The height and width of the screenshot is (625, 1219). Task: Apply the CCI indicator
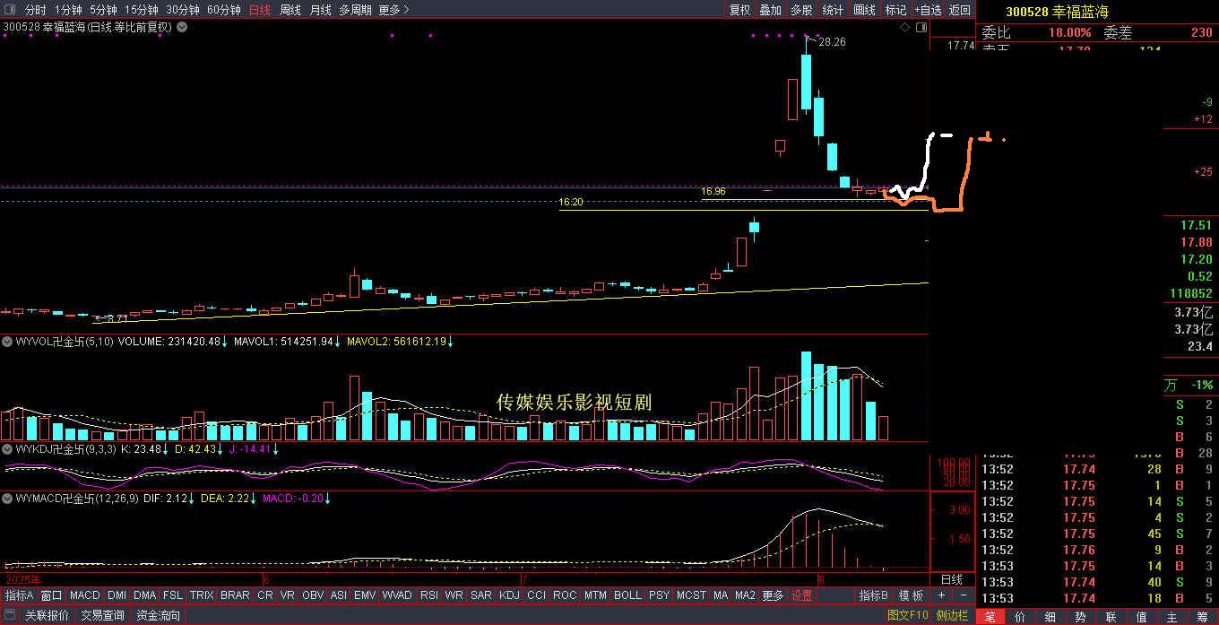tap(536, 595)
